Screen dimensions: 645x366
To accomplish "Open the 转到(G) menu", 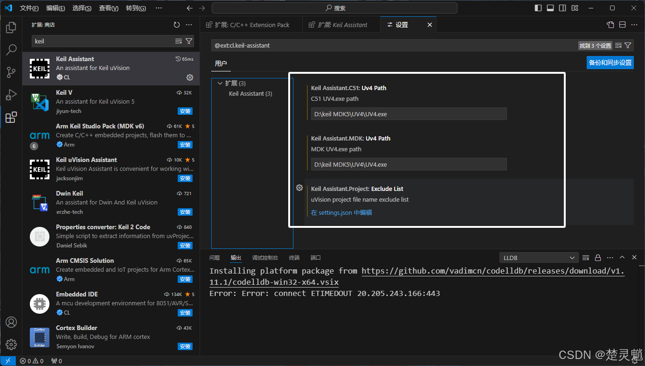I will coord(136,8).
